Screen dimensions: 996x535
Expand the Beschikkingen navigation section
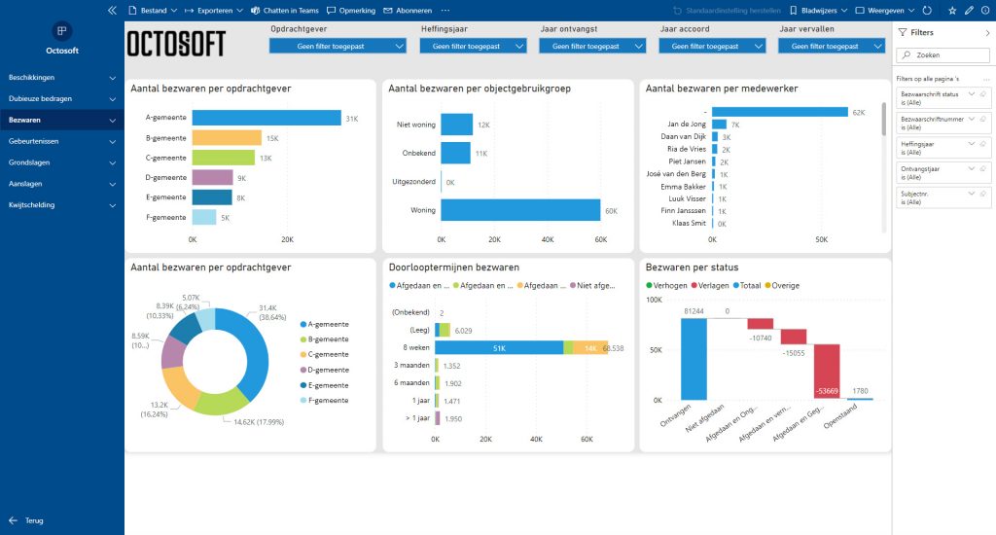[62, 78]
